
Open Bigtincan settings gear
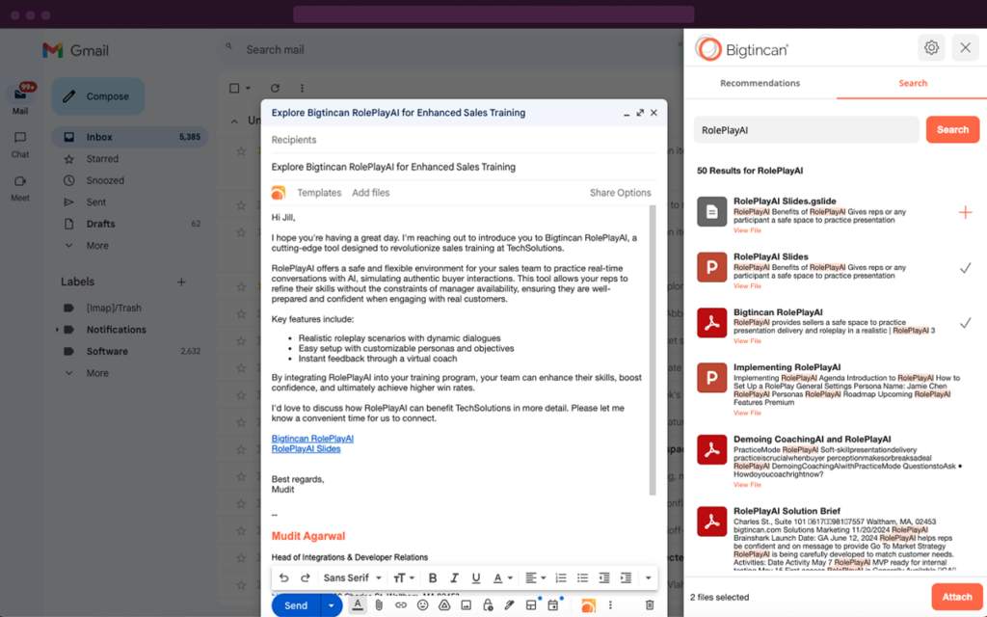coord(932,47)
